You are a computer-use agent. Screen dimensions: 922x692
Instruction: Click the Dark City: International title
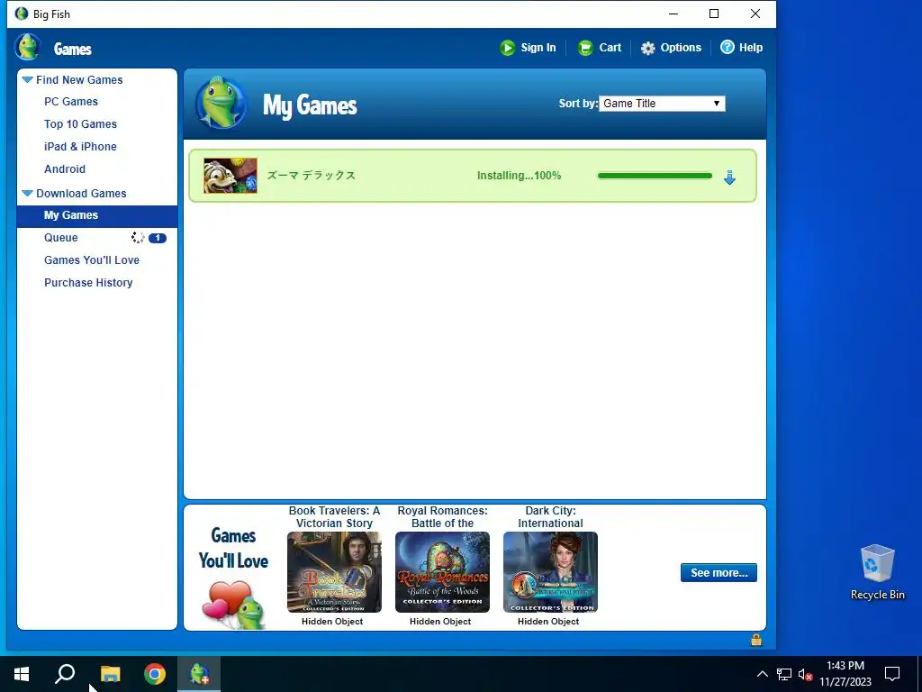pyautogui.click(x=550, y=516)
